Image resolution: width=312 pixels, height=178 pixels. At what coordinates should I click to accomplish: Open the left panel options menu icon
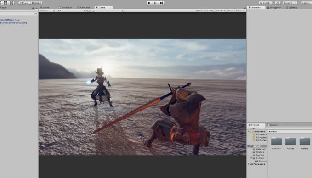click(x=36, y=8)
